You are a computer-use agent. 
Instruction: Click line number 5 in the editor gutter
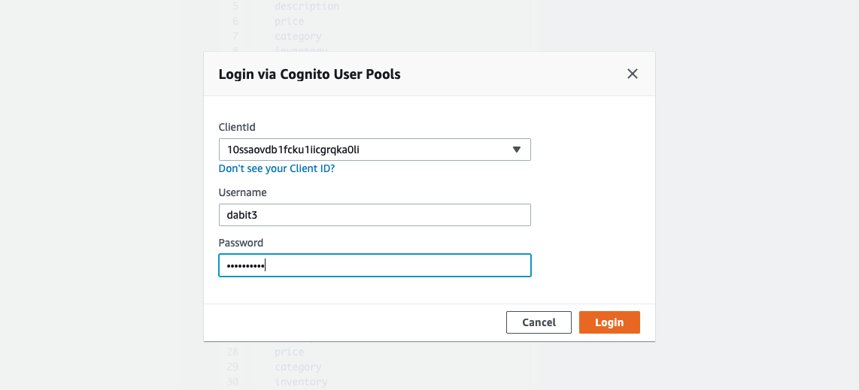[x=235, y=6]
